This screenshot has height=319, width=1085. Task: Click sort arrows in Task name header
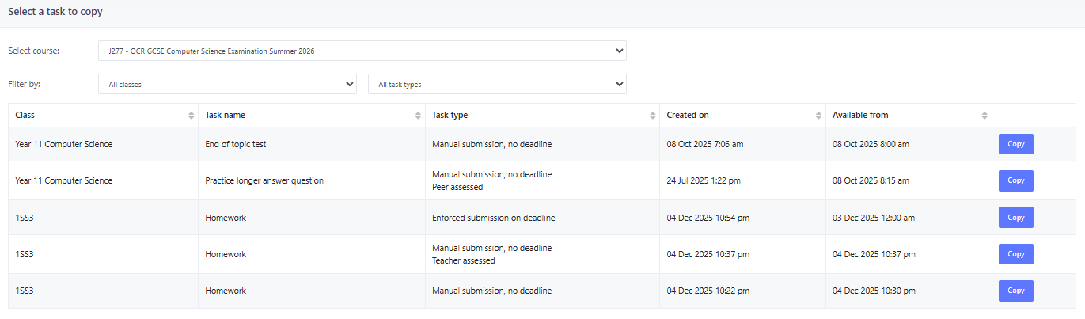(418, 116)
